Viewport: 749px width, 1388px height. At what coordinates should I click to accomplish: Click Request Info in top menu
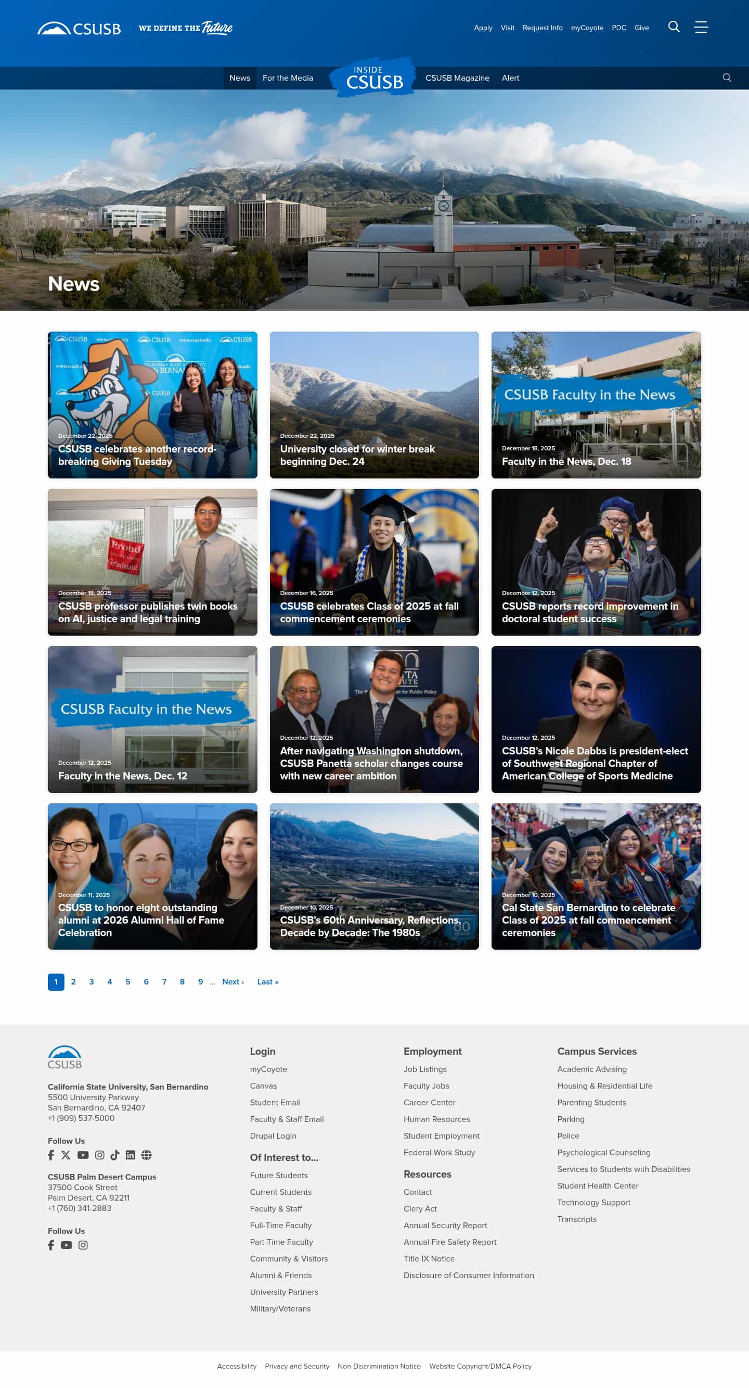point(542,28)
